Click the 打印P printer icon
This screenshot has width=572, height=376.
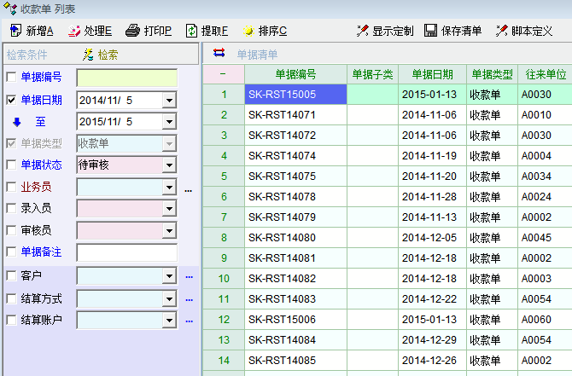tap(132, 31)
